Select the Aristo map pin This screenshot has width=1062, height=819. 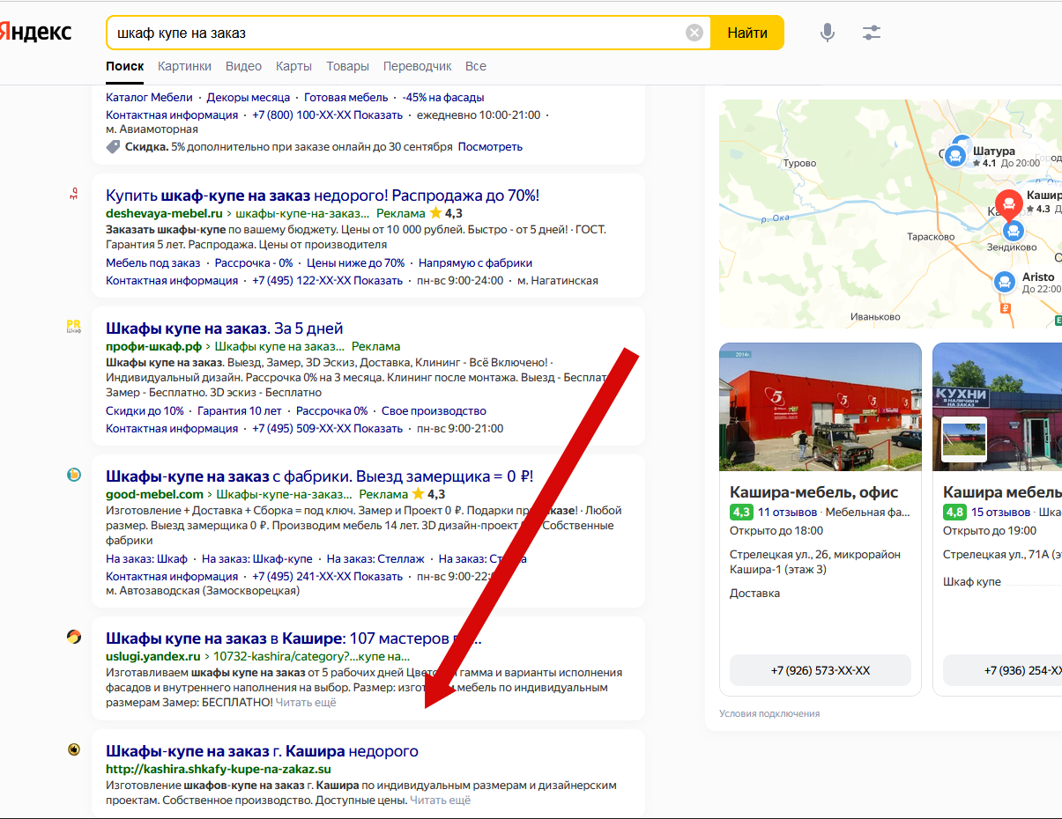coord(1004,282)
